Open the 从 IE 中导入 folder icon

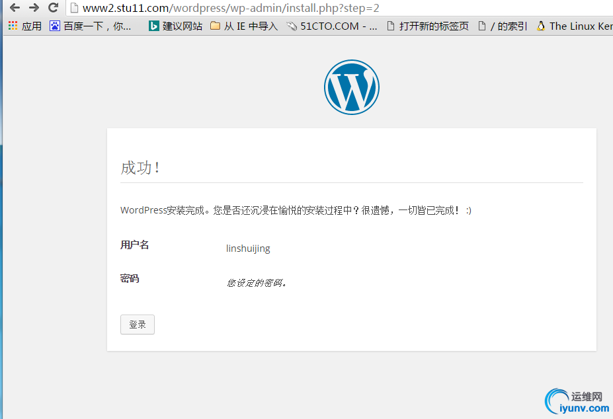[x=215, y=26]
